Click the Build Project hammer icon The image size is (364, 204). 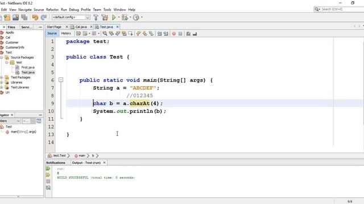click(x=96, y=18)
